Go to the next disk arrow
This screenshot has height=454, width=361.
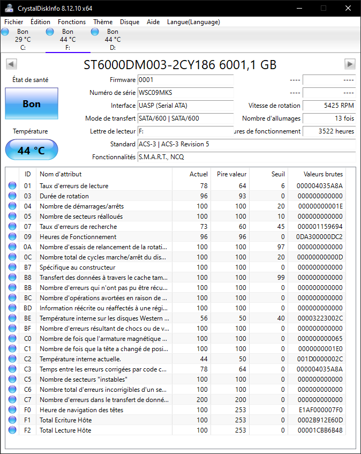click(x=350, y=64)
